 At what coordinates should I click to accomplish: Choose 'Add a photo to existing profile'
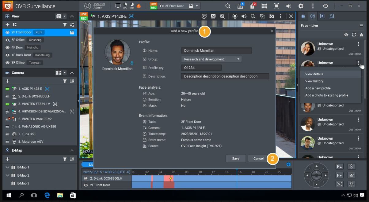tap(326, 95)
